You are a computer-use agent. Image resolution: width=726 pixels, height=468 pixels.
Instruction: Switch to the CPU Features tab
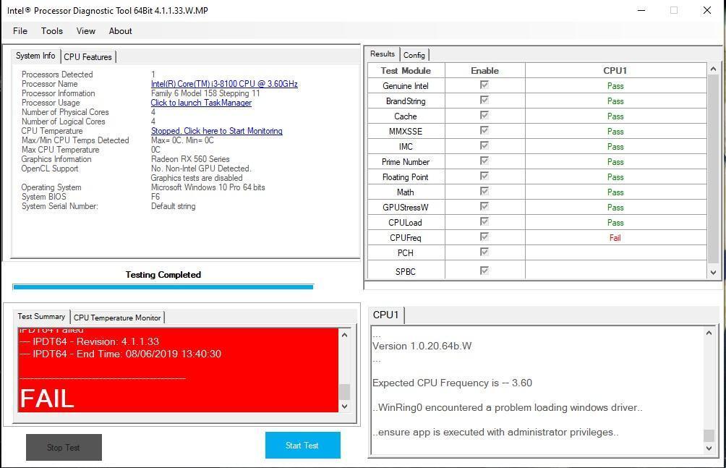(x=88, y=56)
